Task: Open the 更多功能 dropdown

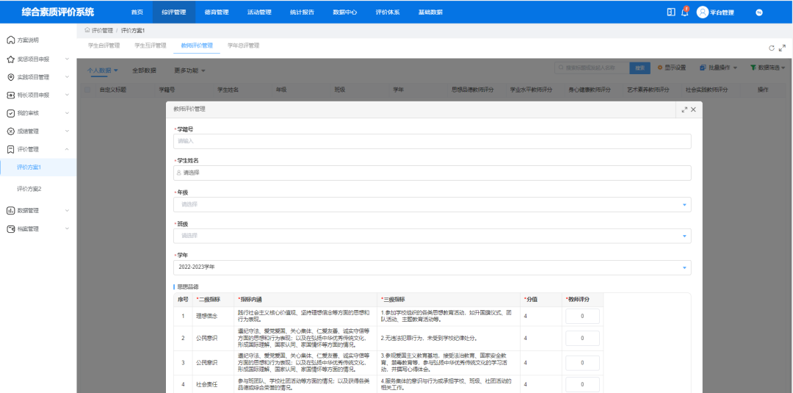Action: 189,71
